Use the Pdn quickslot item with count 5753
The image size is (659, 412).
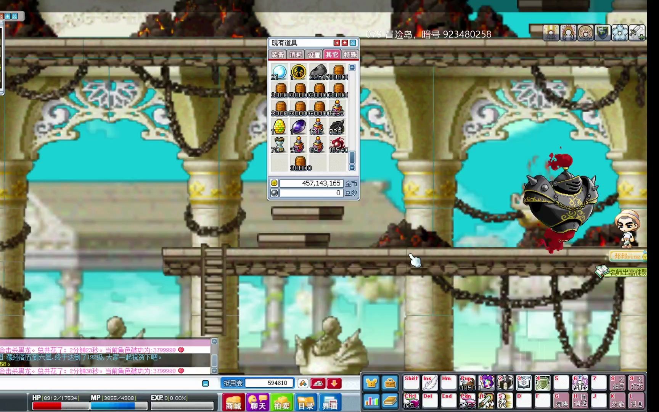coord(467,401)
